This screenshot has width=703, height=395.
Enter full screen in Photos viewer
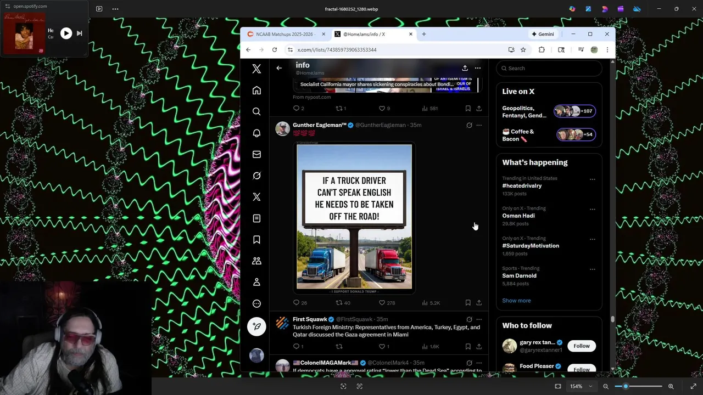693,386
